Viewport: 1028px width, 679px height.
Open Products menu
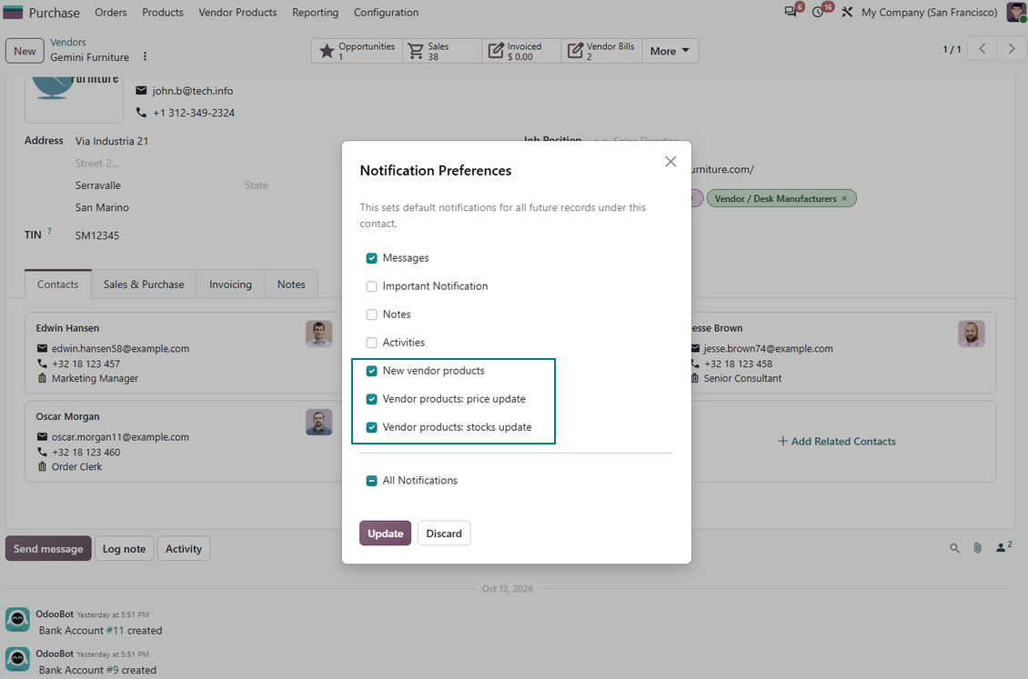[163, 13]
